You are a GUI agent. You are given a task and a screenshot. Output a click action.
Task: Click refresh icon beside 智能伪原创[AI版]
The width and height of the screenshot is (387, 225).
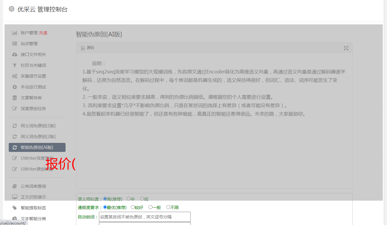[14, 147]
